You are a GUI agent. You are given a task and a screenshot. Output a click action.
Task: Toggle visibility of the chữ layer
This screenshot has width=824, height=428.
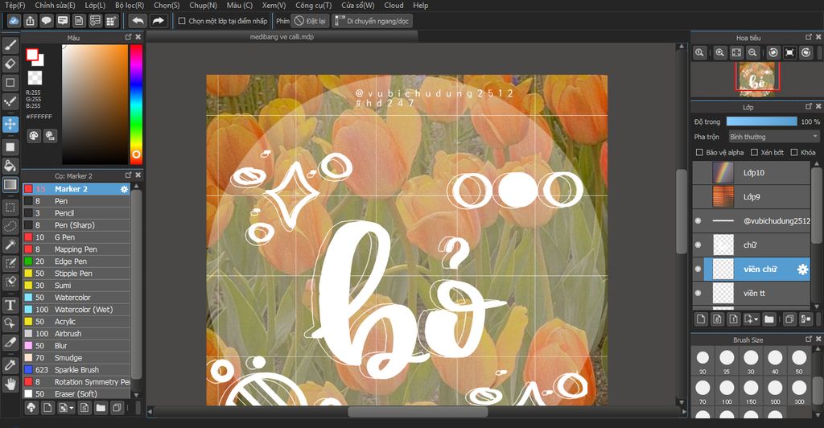[x=698, y=245]
